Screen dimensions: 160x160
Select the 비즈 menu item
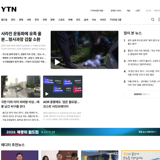(x=78, y=20)
